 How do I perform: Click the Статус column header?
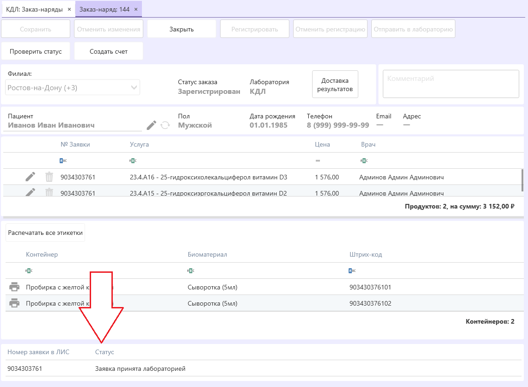coord(104,352)
